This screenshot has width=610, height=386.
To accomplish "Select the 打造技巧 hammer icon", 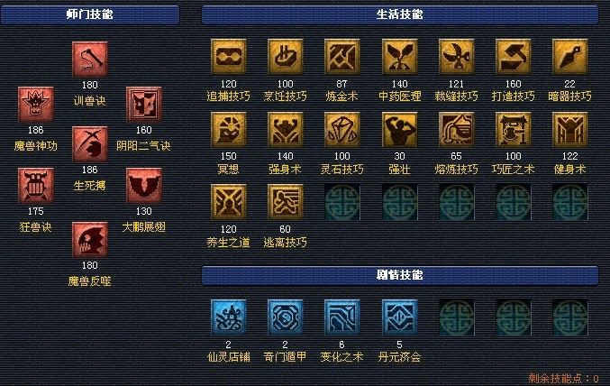I will (513, 57).
